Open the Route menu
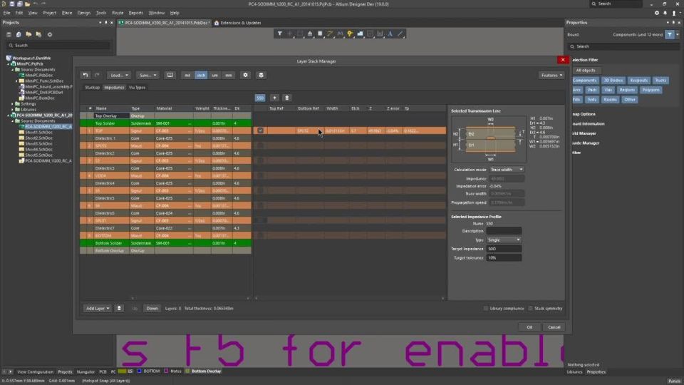Image resolution: width=684 pixels, height=385 pixels. point(118,13)
